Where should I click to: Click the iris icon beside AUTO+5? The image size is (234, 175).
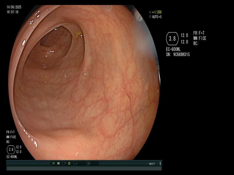150,17
